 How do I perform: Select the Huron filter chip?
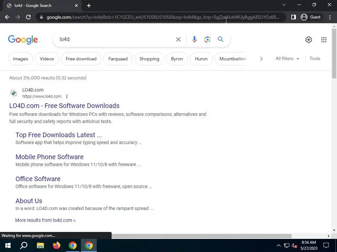[201, 59]
